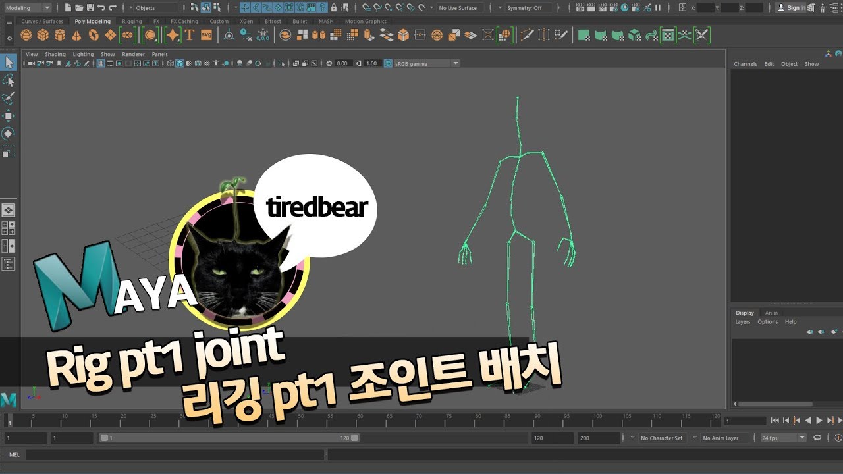Activate the Scale tool in the toolbox
Image resolution: width=843 pixels, height=474 pixels.
pyautogui.click(x=9, y=152)
